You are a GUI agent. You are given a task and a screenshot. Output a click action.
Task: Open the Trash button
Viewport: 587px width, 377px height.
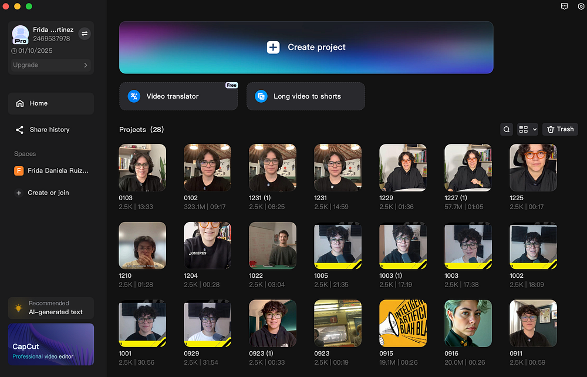click(x=560, y=129)
